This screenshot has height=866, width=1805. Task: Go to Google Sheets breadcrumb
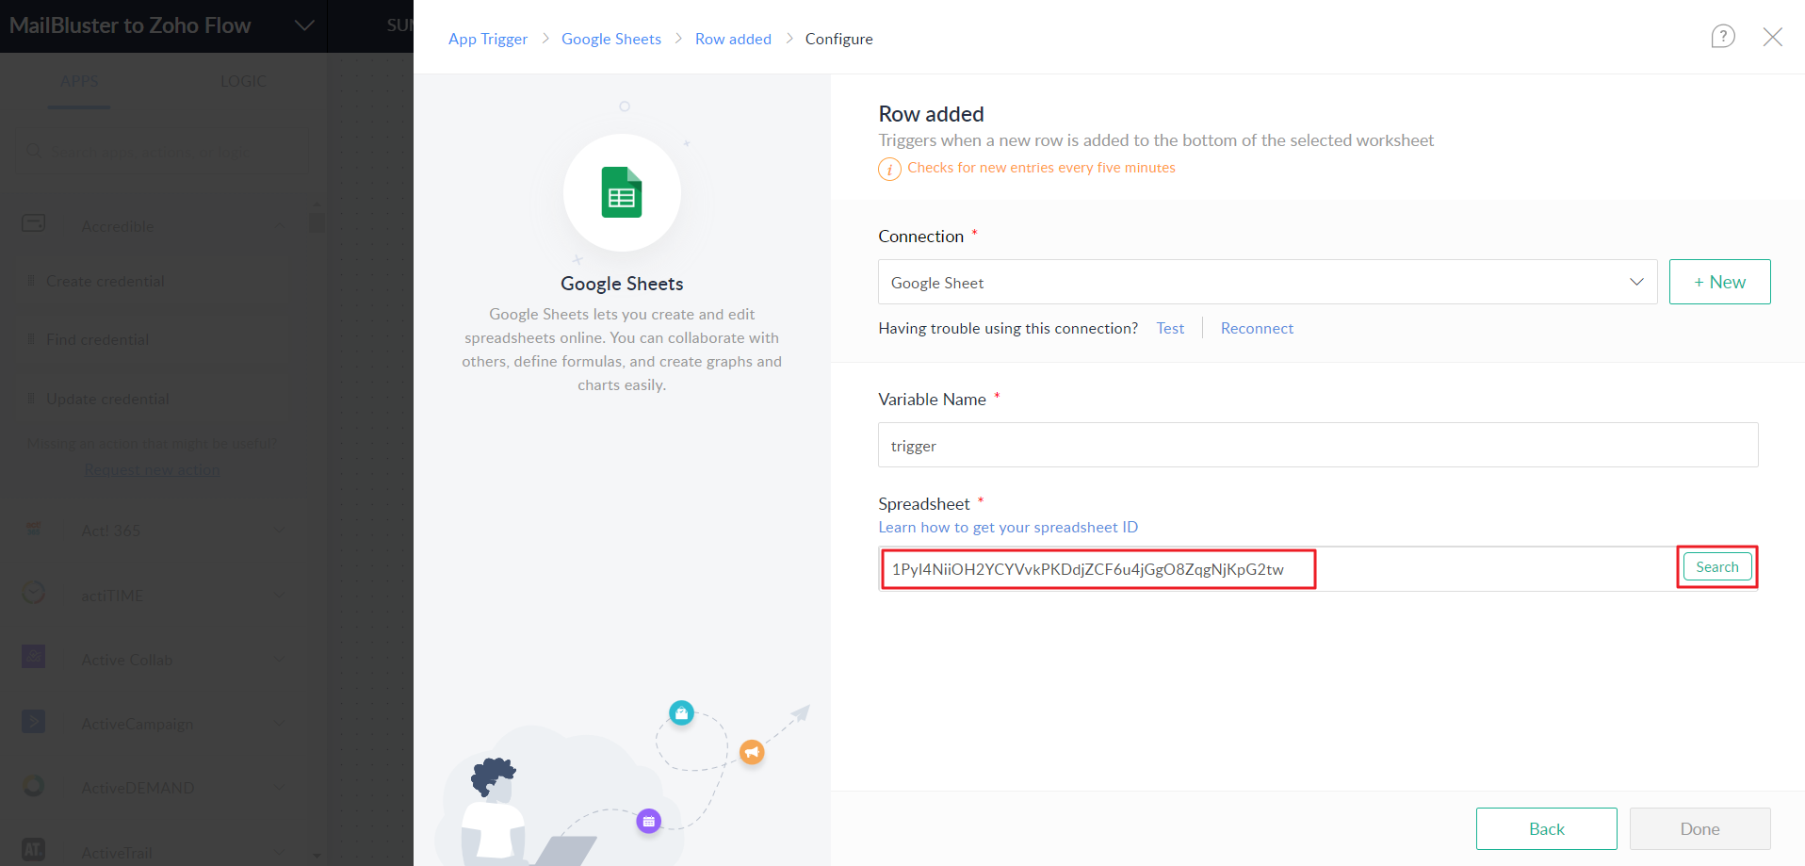(611, 39)
